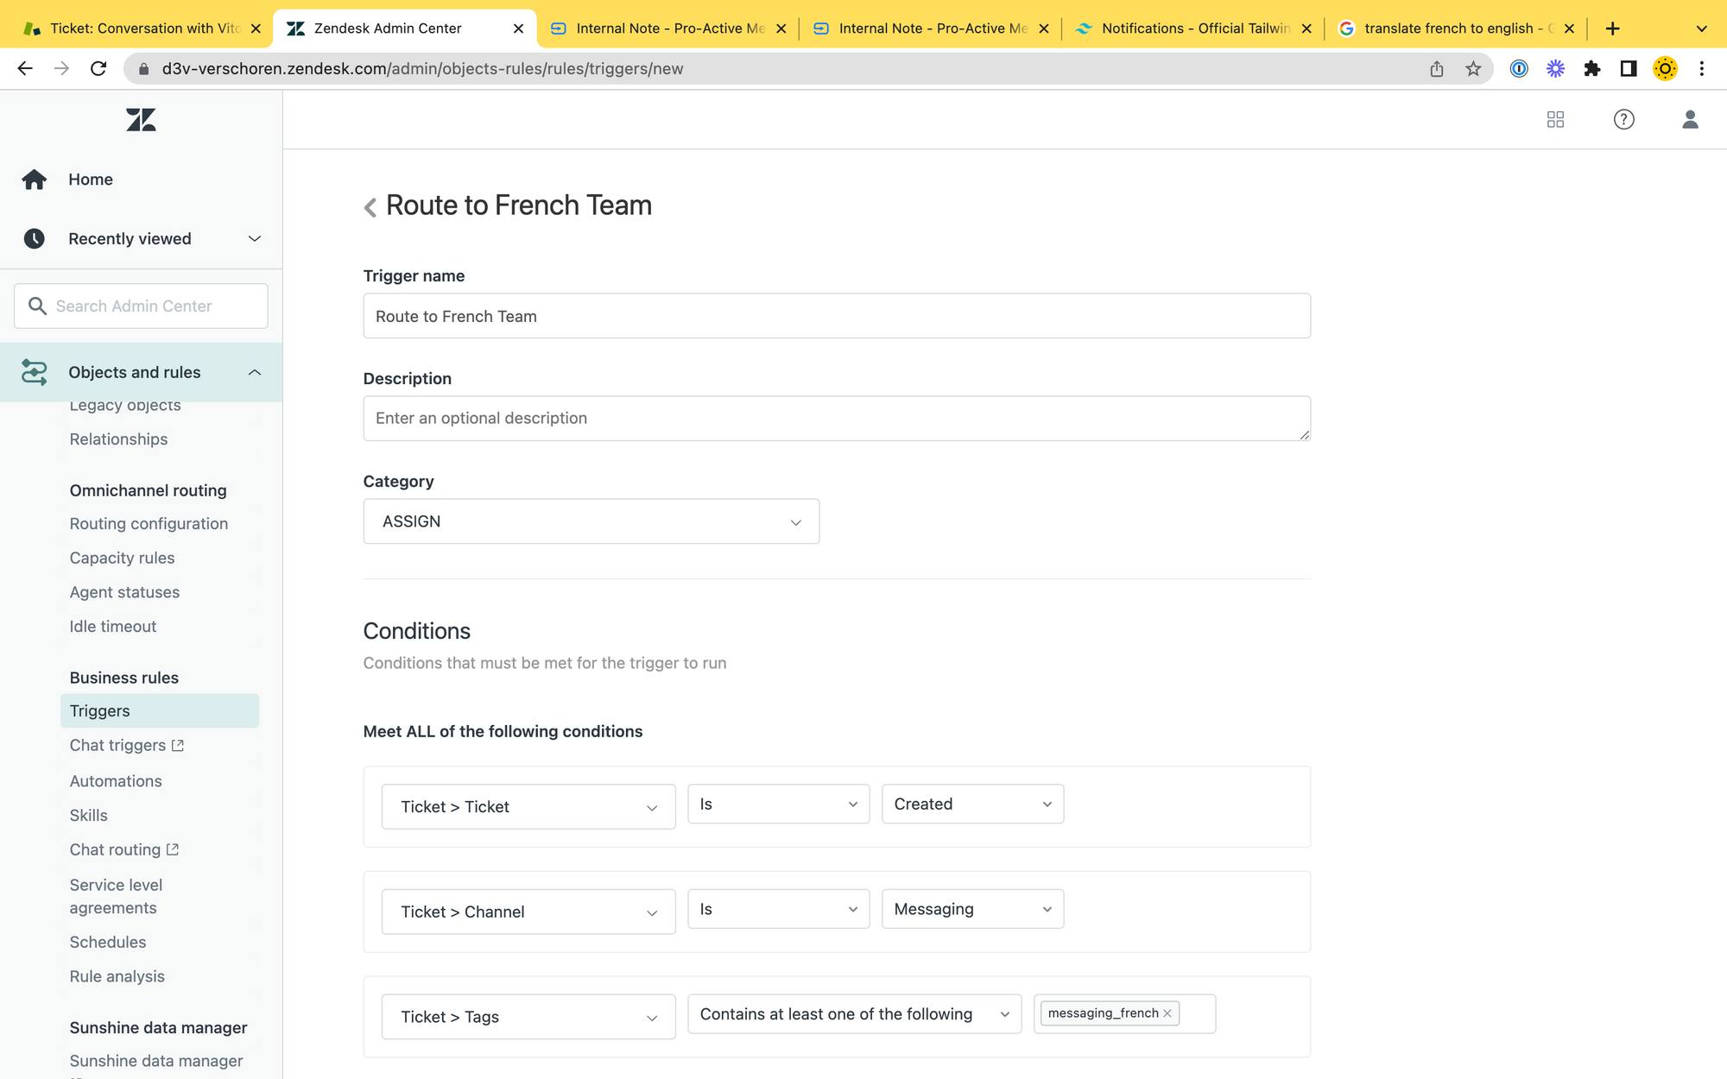1727x1079 pixels.
Task: Click the back chevron beside trigger title
Action: [370, 207]
